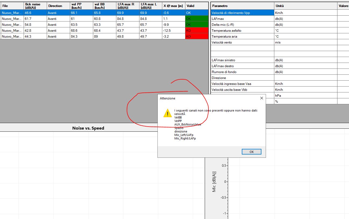Click the Parametro column header
The image size is (349, 219).
tap(242, 6)
